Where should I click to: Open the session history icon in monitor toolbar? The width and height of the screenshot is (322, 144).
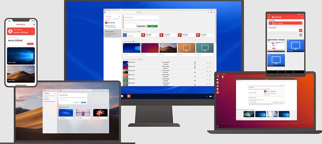click(x=208, y=12)
